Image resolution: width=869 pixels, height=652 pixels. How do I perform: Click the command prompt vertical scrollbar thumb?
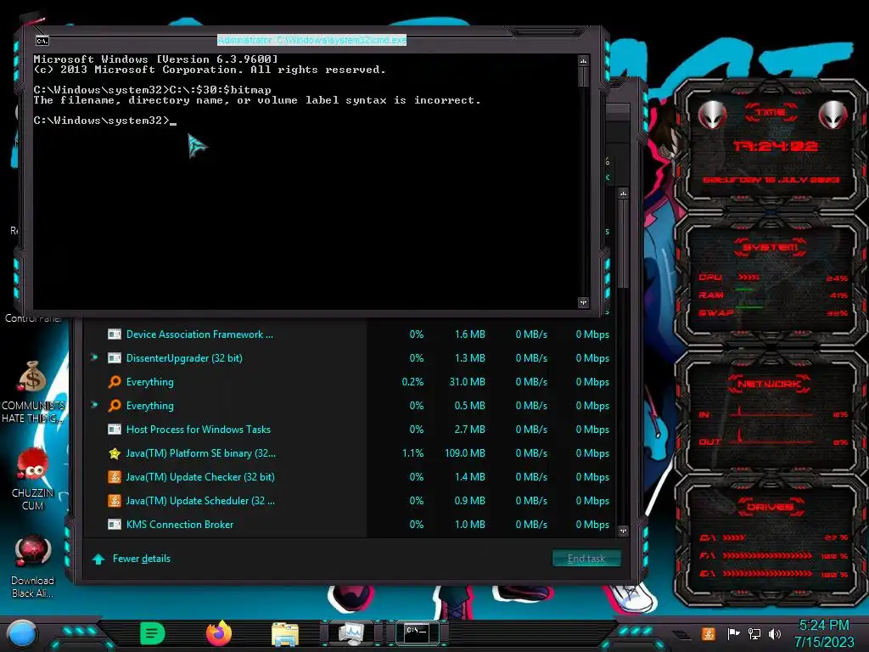583,76
